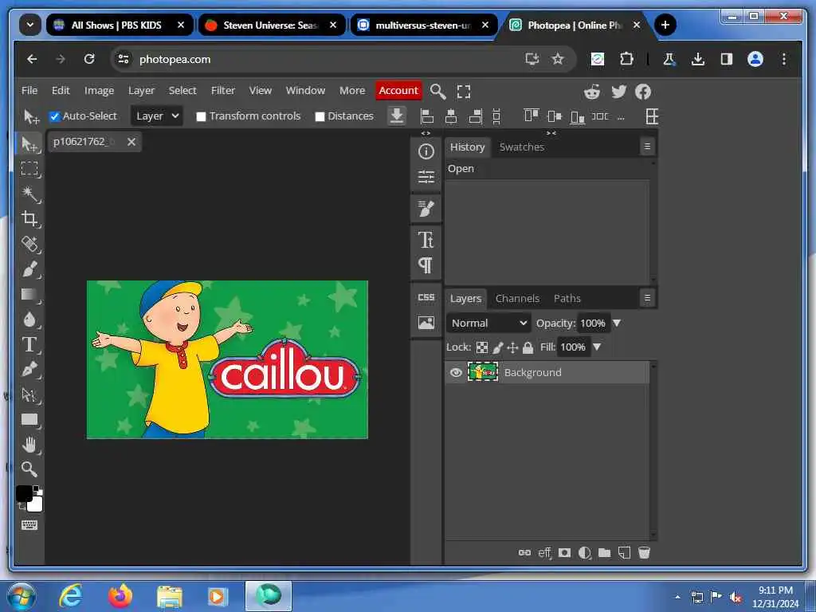Open Firefox from the Windows taskbar

pos(120,596)
